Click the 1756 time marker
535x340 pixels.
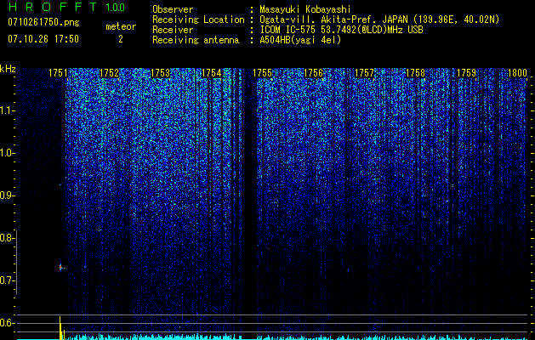pyautogui.click(x=313, y=73)
